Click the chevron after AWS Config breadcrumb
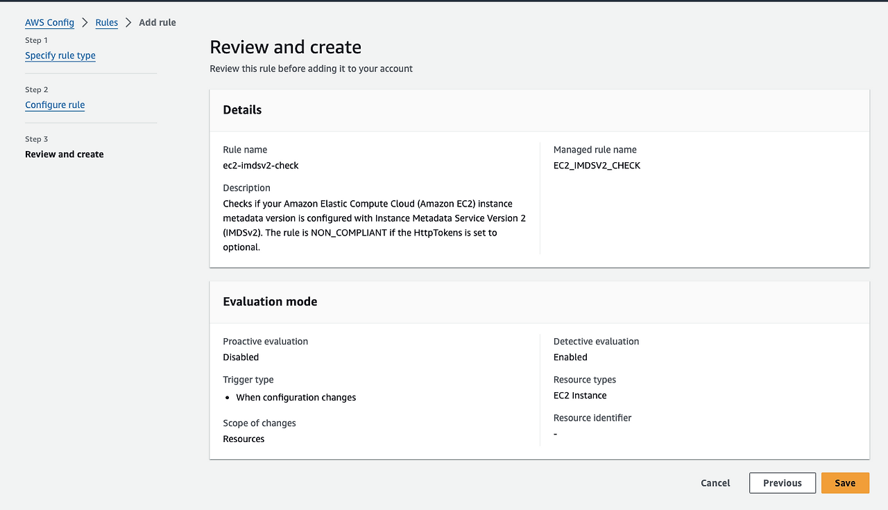888x510 pixels. click(85, 23)
